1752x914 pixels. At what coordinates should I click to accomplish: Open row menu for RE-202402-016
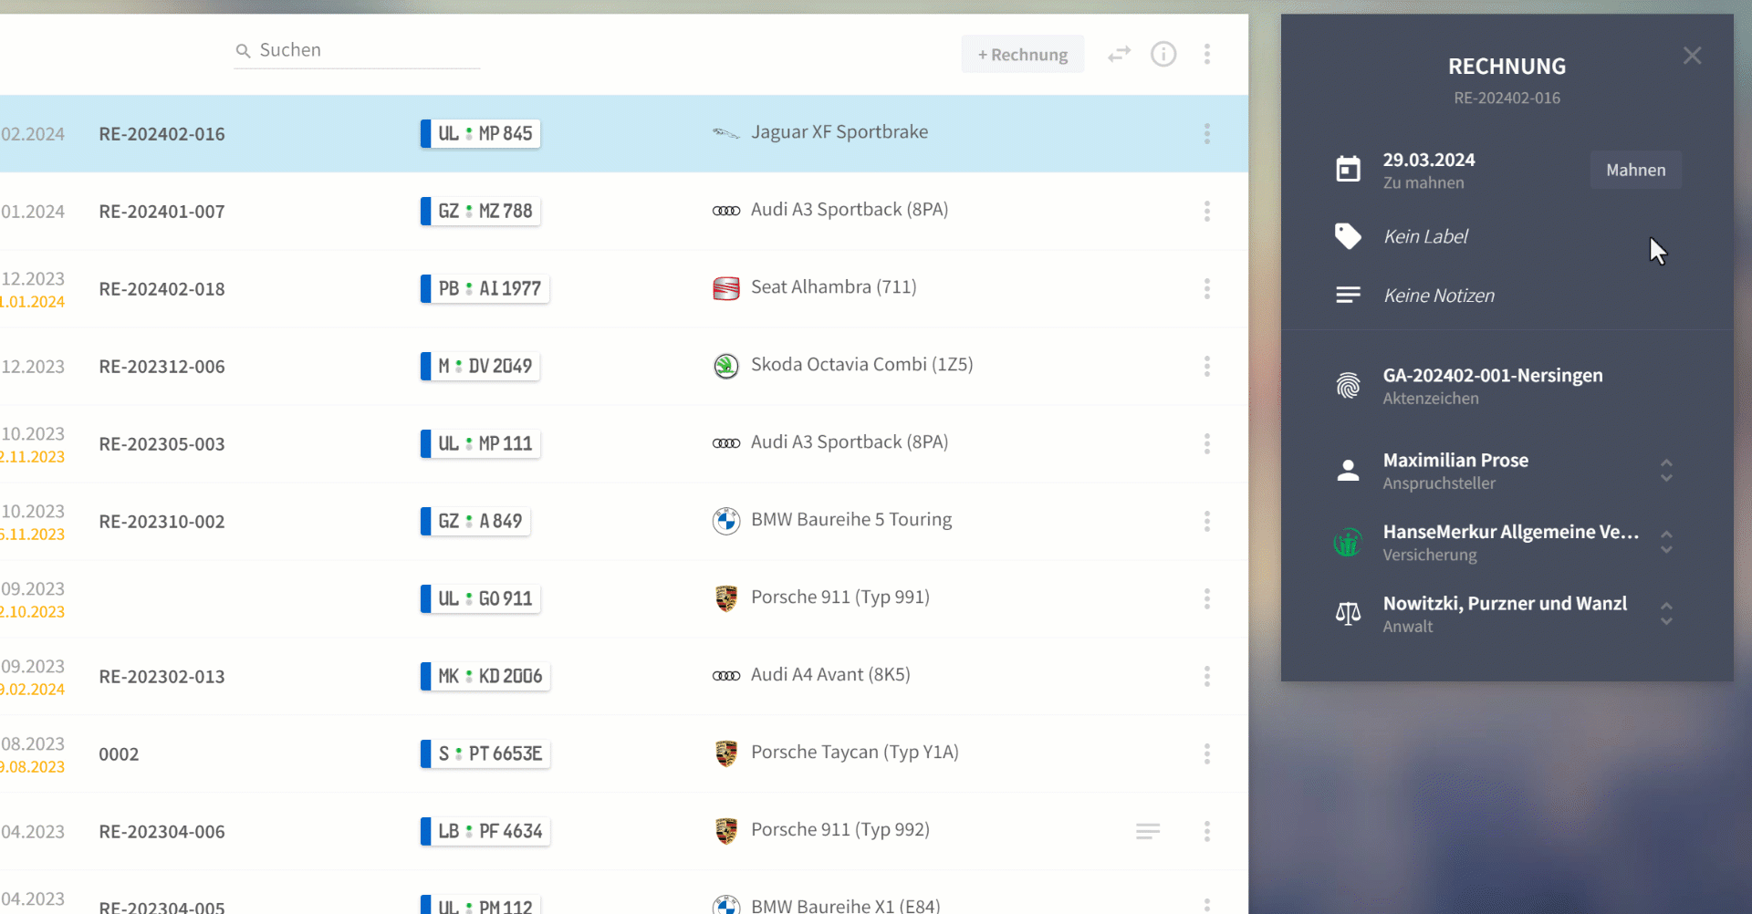tap(1206, 134)
